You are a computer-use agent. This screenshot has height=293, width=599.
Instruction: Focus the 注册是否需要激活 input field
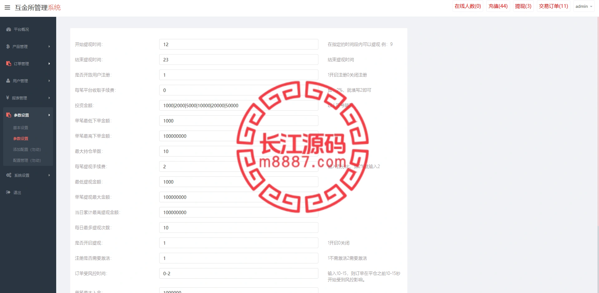(238, 258)
